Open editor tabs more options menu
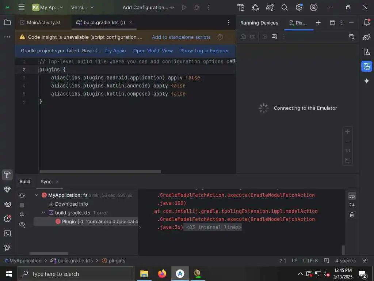The image size is (374, 281). click(229, 22)
